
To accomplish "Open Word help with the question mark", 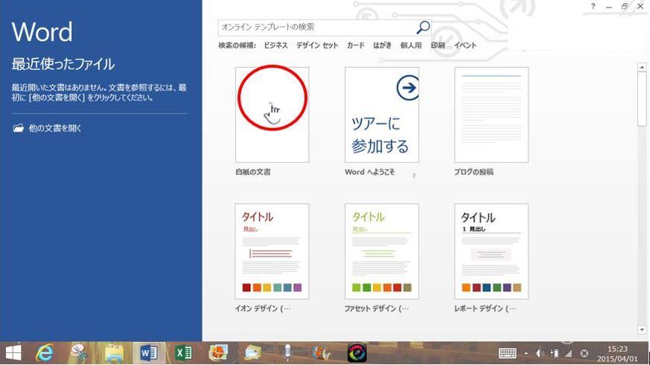I will tap(593, 6).
